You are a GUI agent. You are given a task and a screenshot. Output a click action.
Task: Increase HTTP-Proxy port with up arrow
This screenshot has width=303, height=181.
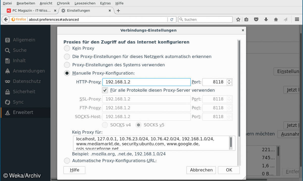[229, 80]
